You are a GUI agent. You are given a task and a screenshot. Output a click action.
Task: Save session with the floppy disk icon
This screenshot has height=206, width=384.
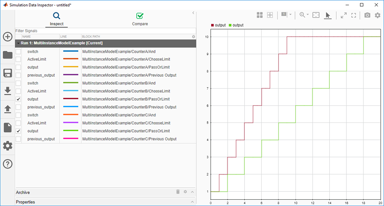pyautogui.click(x=8, y=73)
